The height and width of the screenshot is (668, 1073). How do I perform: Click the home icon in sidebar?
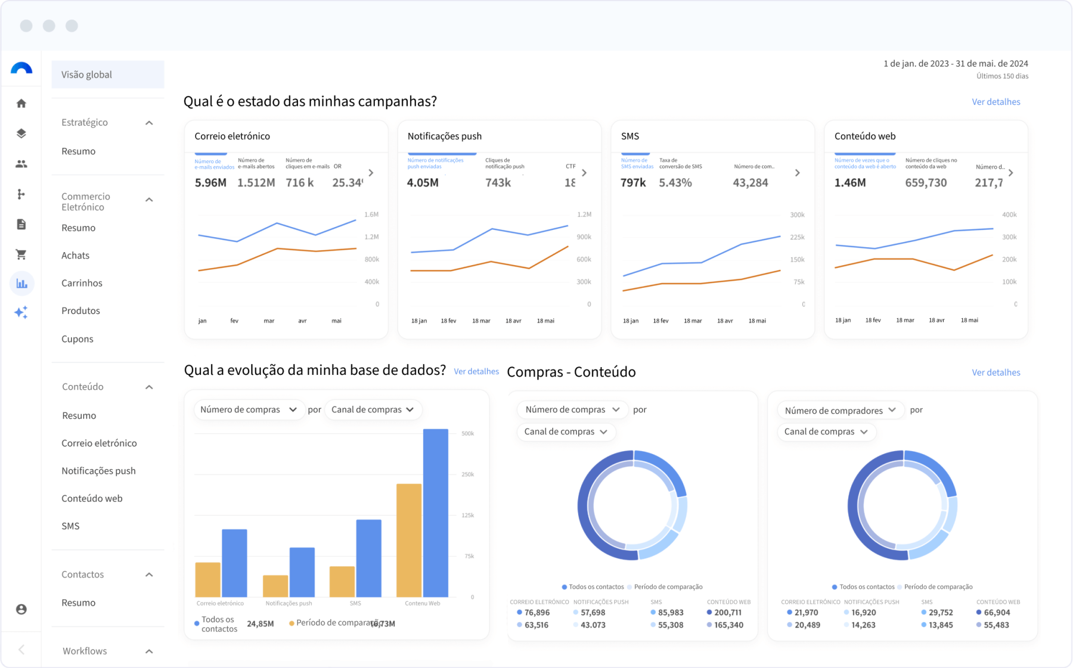[21, 104]
